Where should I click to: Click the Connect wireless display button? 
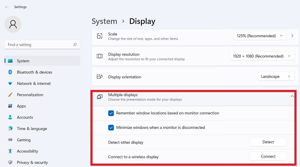(268, 156)
